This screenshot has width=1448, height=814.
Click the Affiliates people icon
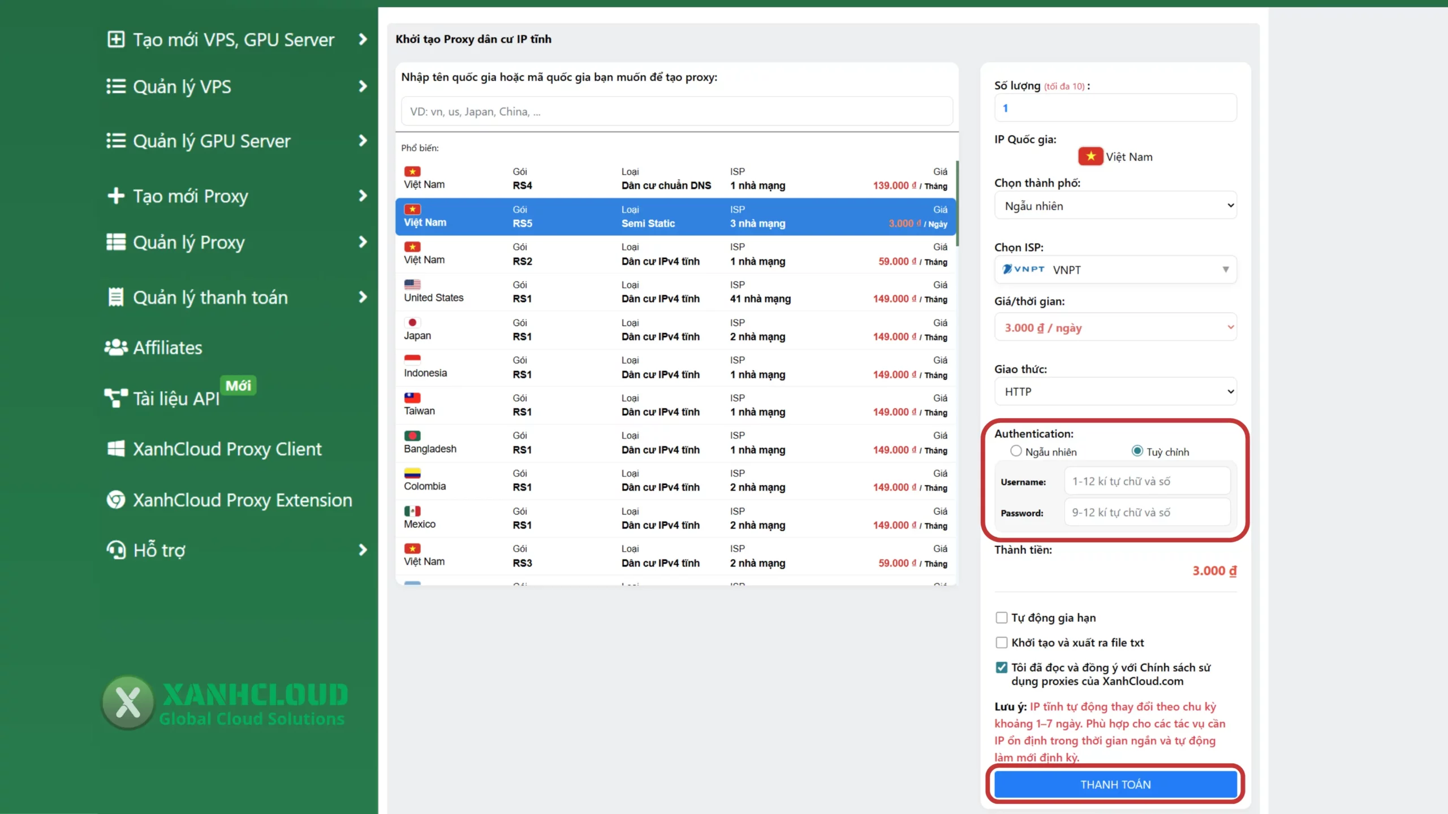pos(115,348)
